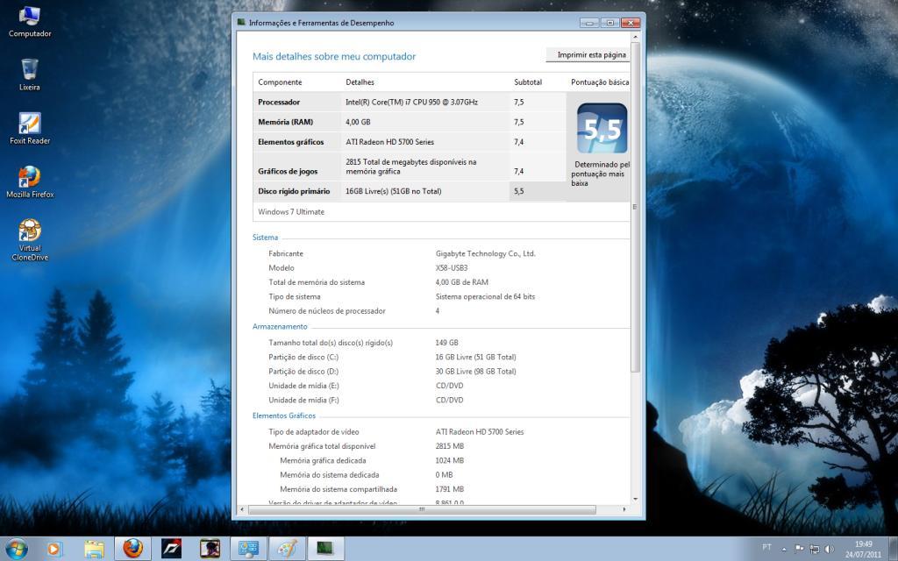
Task: Switch to Firefox in the taskbar
Action: coord(133,549)
